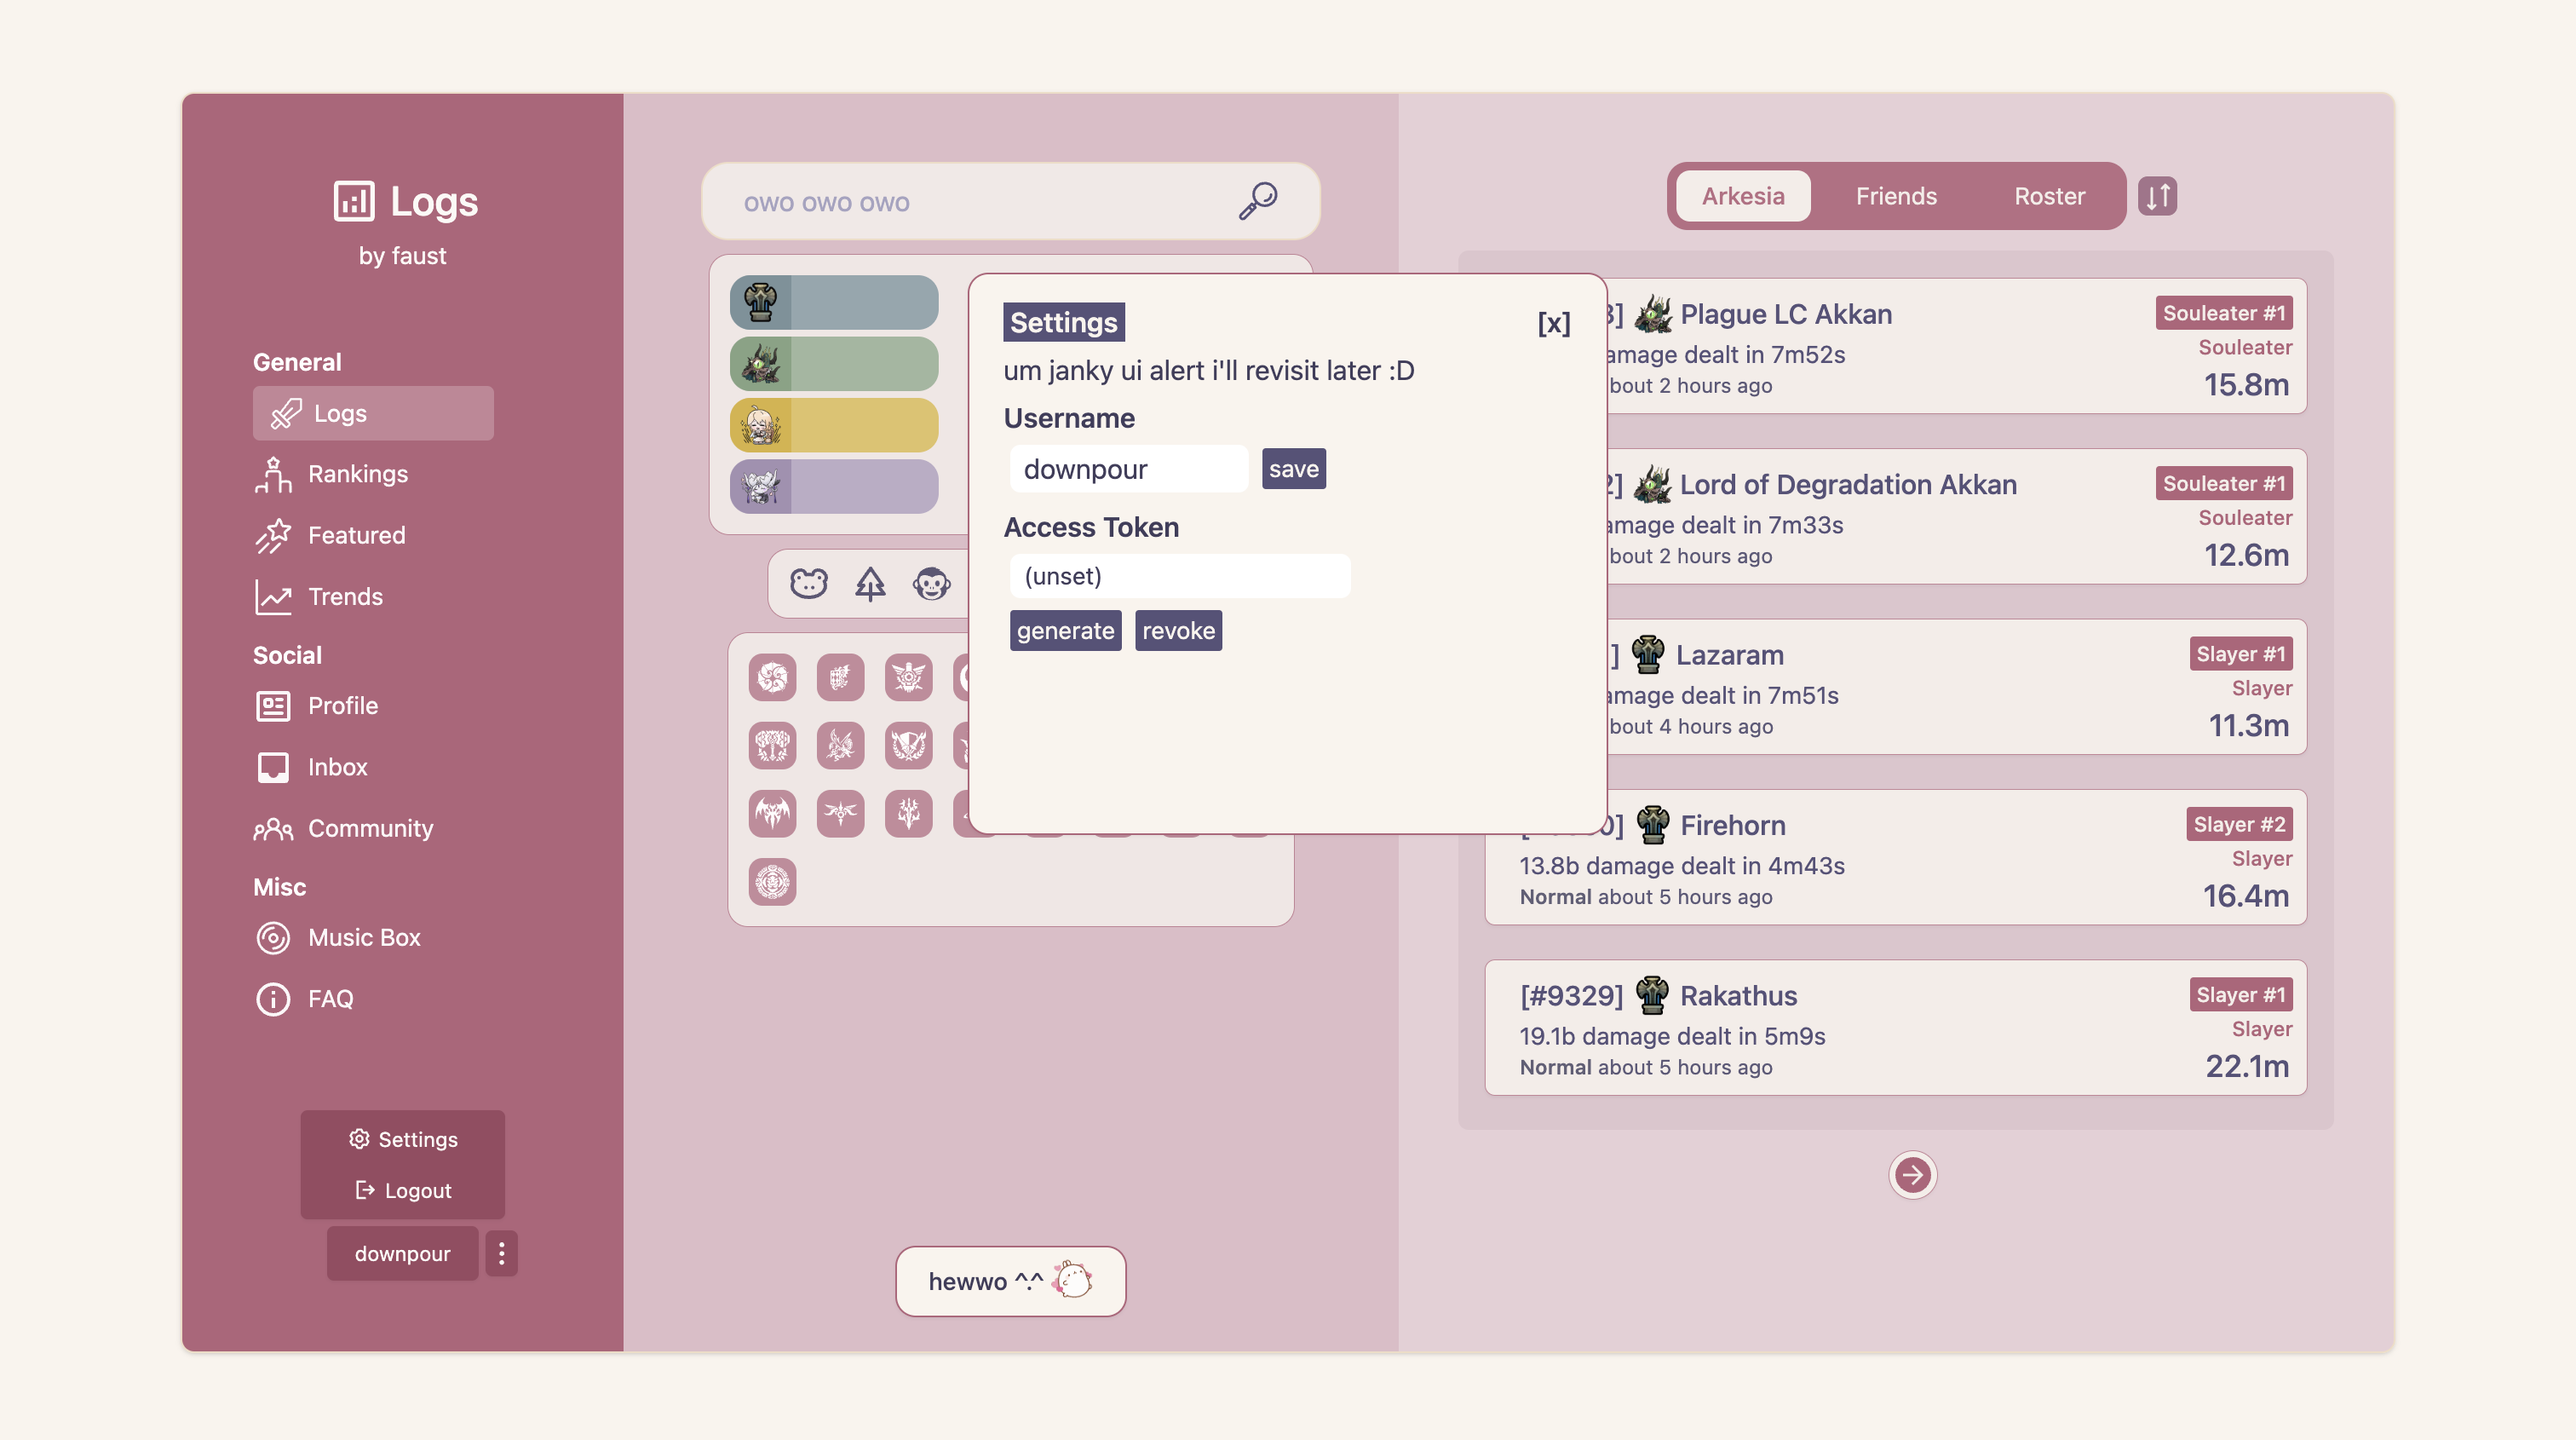Image resolution: width=2576 pixels, height=1440 pixels.
Task: Click the Community navigation icon
Action: [x=273, y=827]
